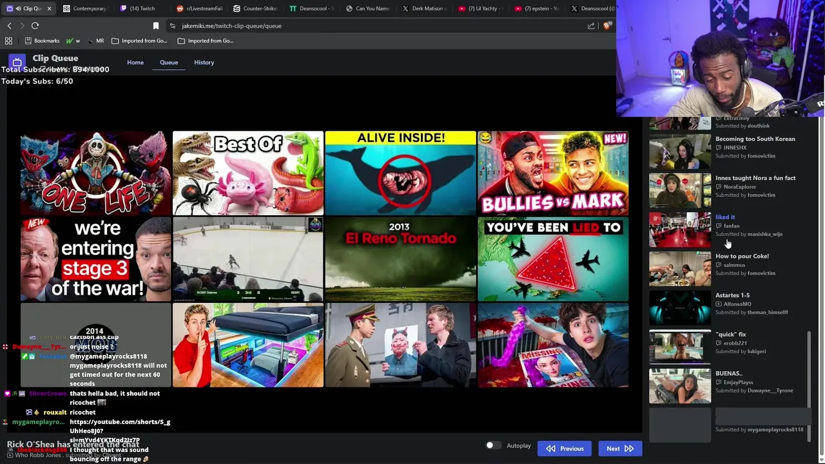Click the Clip Queue logo icon

[x=17, y=62]
